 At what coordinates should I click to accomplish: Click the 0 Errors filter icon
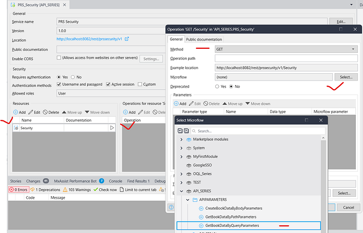[x=12, y=189]
